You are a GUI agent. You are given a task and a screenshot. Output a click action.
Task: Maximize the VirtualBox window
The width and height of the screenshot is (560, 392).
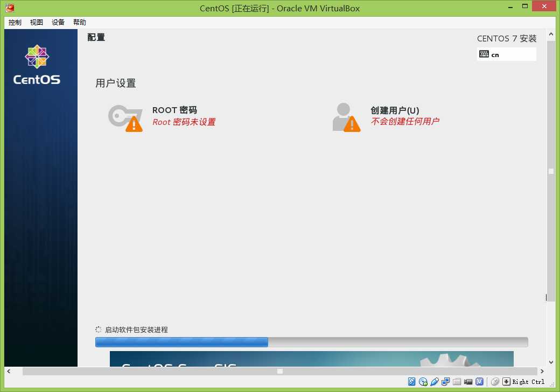coord(524,6)
